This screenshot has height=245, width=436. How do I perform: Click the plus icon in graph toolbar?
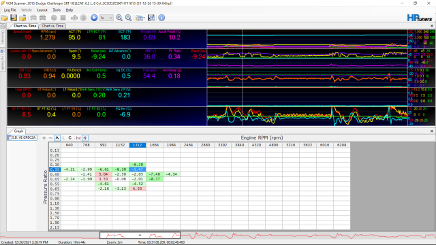tap(44, 137)
